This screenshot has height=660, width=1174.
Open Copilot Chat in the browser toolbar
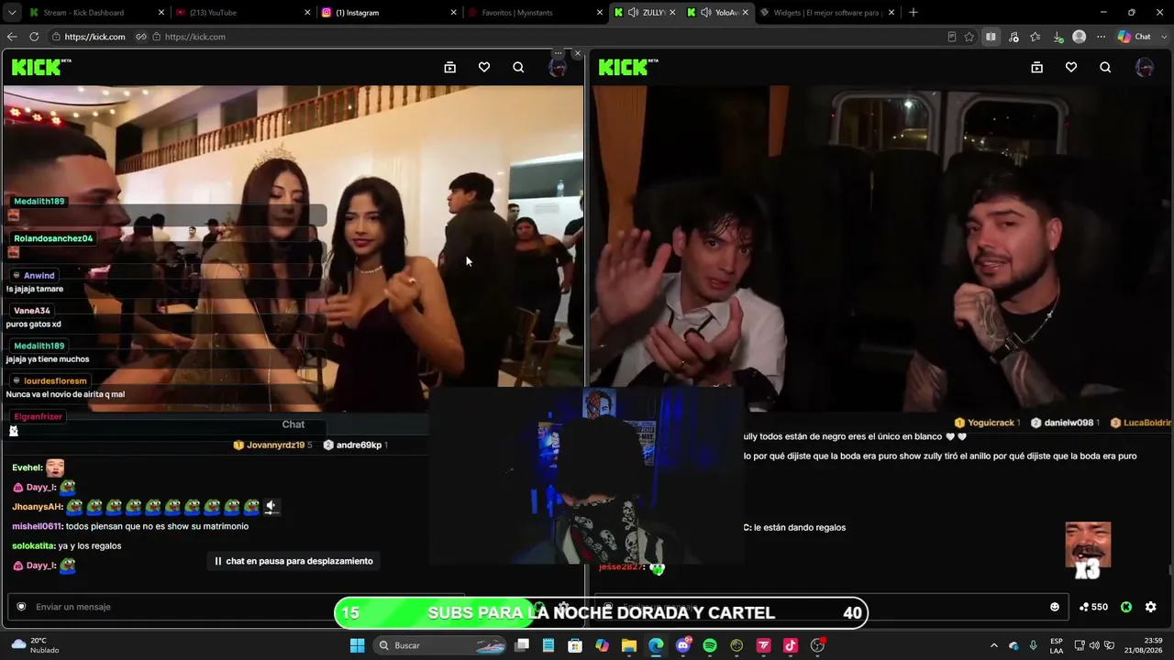click(x=1135, y=37)
